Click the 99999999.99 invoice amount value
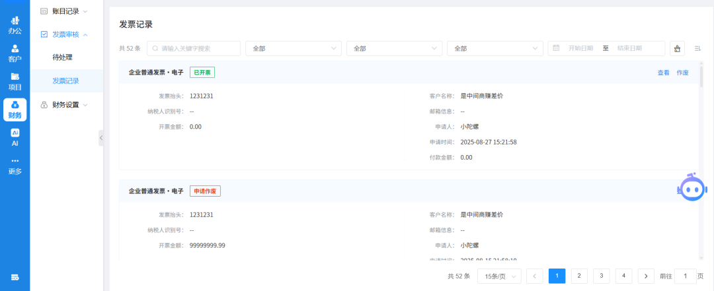The image size is (714, 291). (x=207, y=245)
